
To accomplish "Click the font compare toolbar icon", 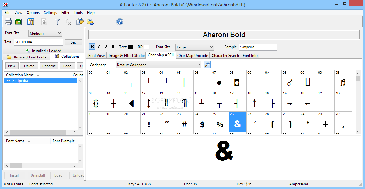I will [31, 22].
